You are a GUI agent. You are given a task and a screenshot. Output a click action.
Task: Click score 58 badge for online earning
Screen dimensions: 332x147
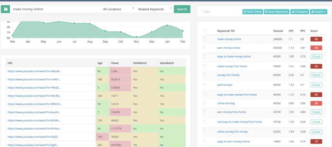tap(316, 104)
